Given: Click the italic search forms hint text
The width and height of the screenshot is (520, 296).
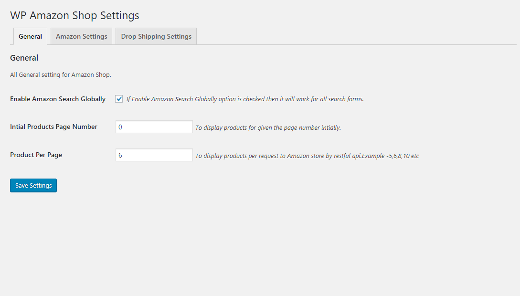Looking at the screenshot, I should (x=245, y=99).
